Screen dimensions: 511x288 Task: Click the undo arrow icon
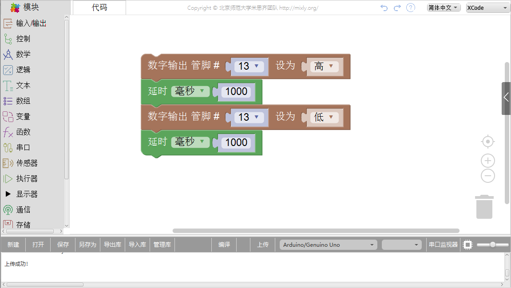(x=384, y=8)
